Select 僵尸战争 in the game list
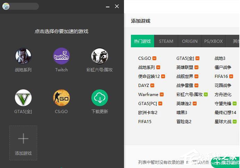The height and width of the screenshot is (168, 240). point(223,67)
